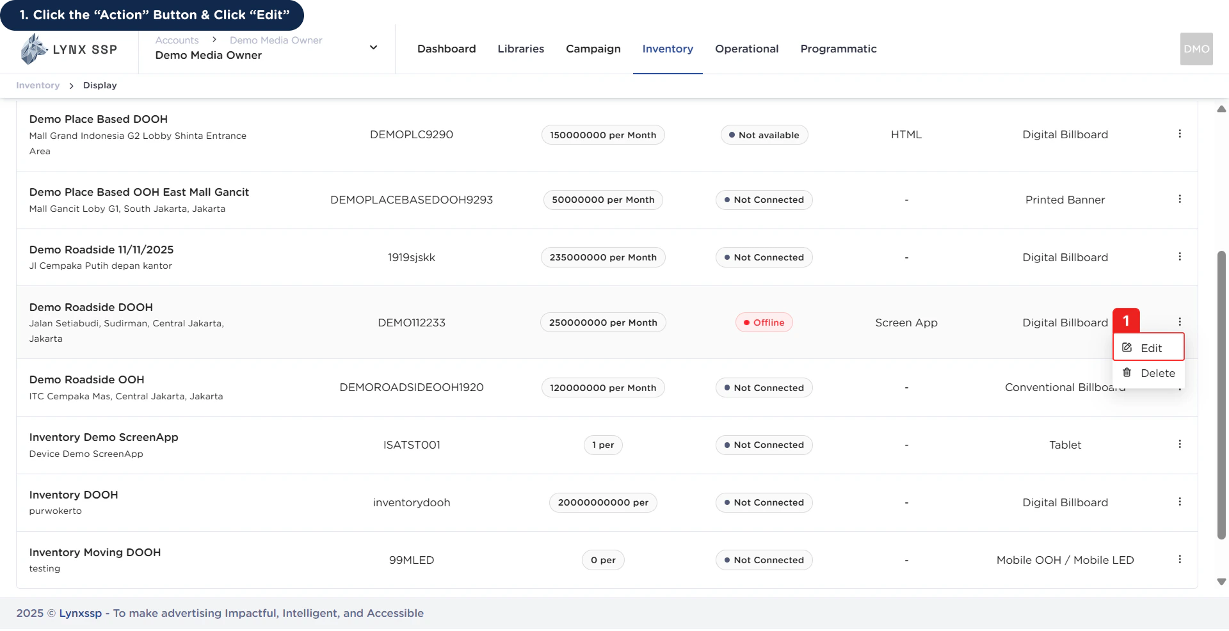Click the Demo Place Based DOOH name
The width and height of the screenshot is (1229, 631).
click(99, 119)
